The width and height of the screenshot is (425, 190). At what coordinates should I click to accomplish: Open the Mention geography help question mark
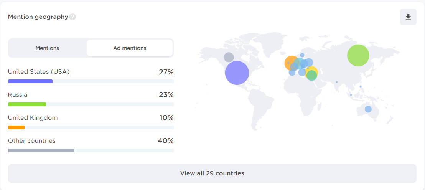click(72, 17)
